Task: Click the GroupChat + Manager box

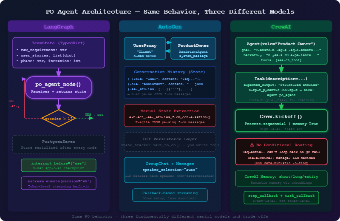Action: [x=170, y=170]
